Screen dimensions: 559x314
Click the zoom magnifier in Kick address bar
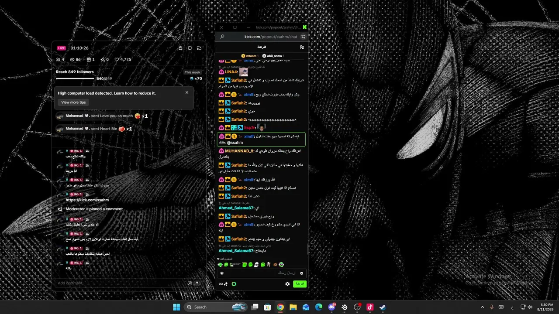click(222, 37)
